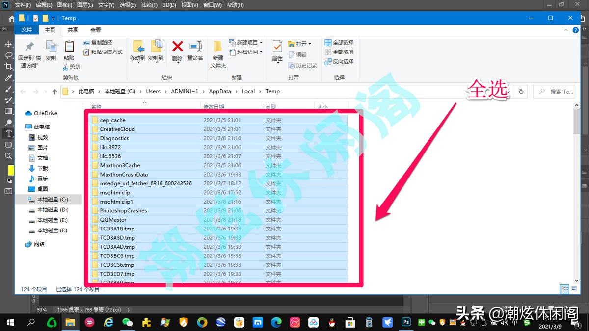Launch Photoshop via the Ps taskbar icon
The height and width of the screenshot is (331, 589).
(x=406, y=323)
